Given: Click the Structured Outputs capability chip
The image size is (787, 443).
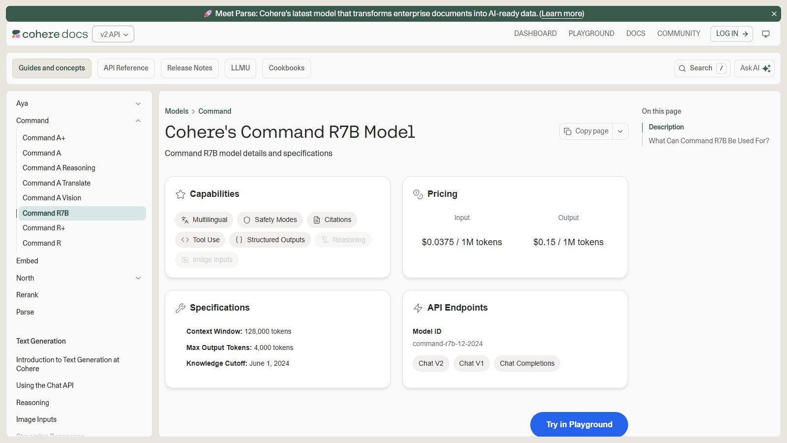Looking at the screenshot, I should pos(270,240).
